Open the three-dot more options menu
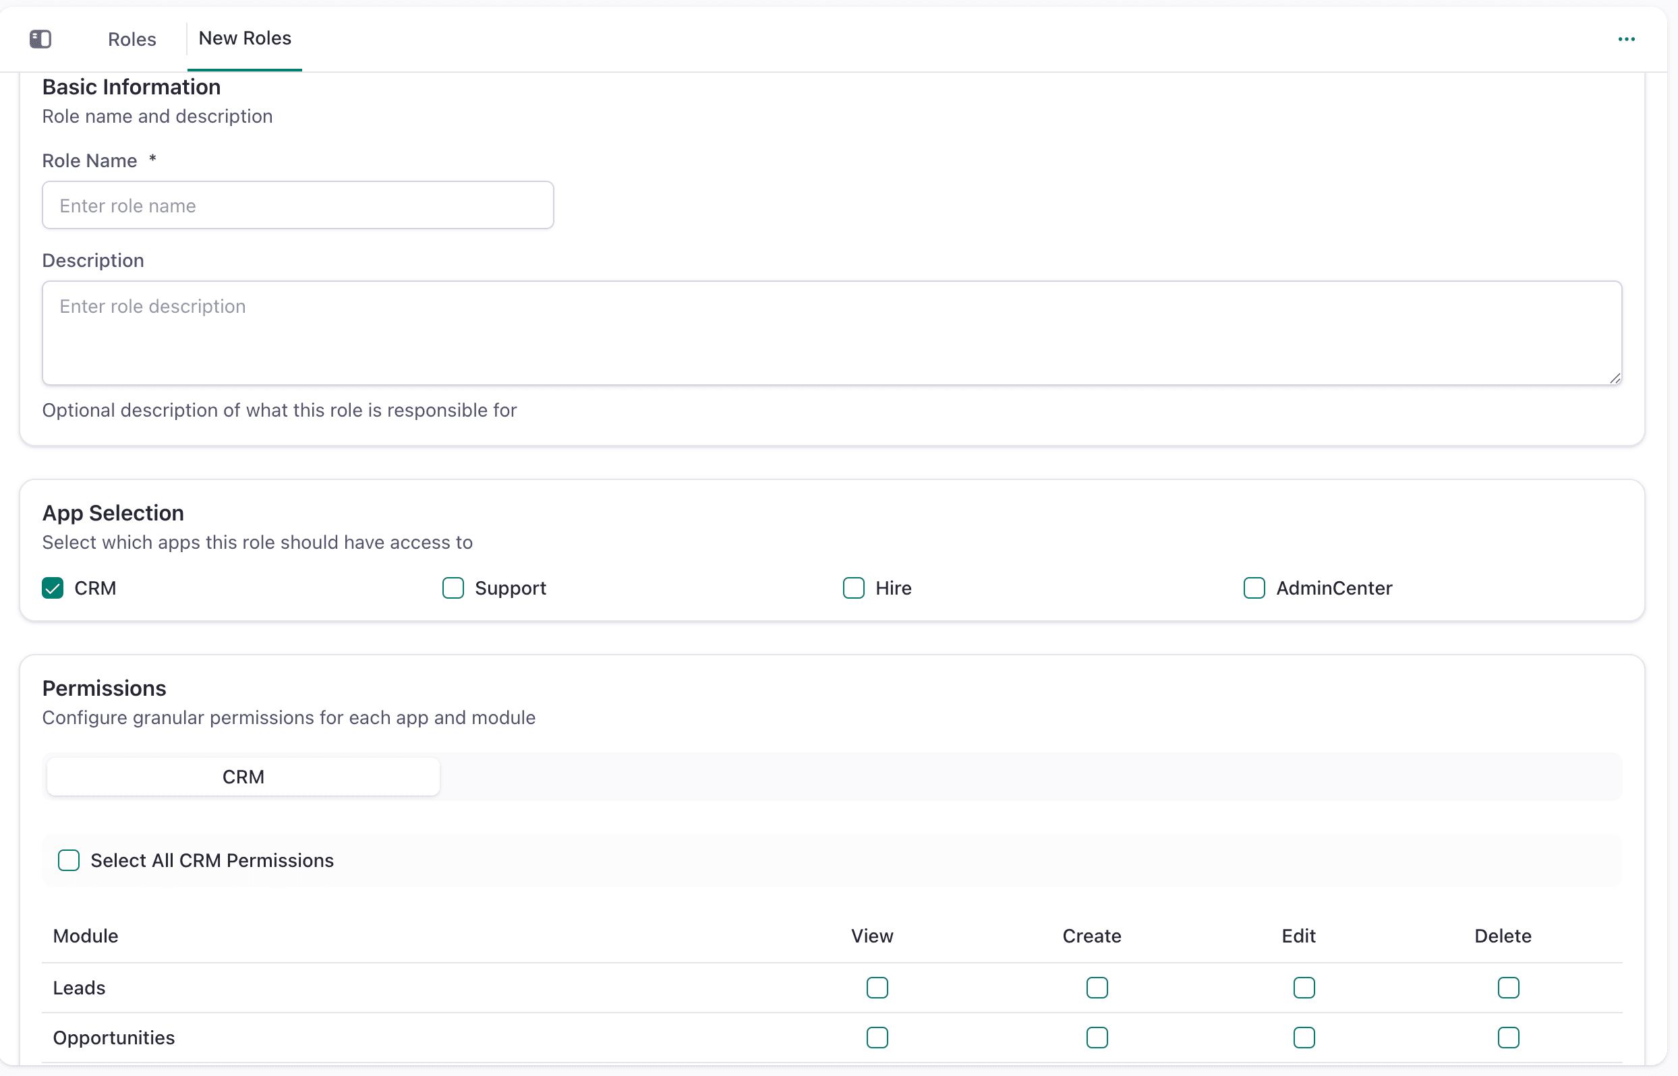The height and width of the screenshot is (1076, 1678). 1626,39
